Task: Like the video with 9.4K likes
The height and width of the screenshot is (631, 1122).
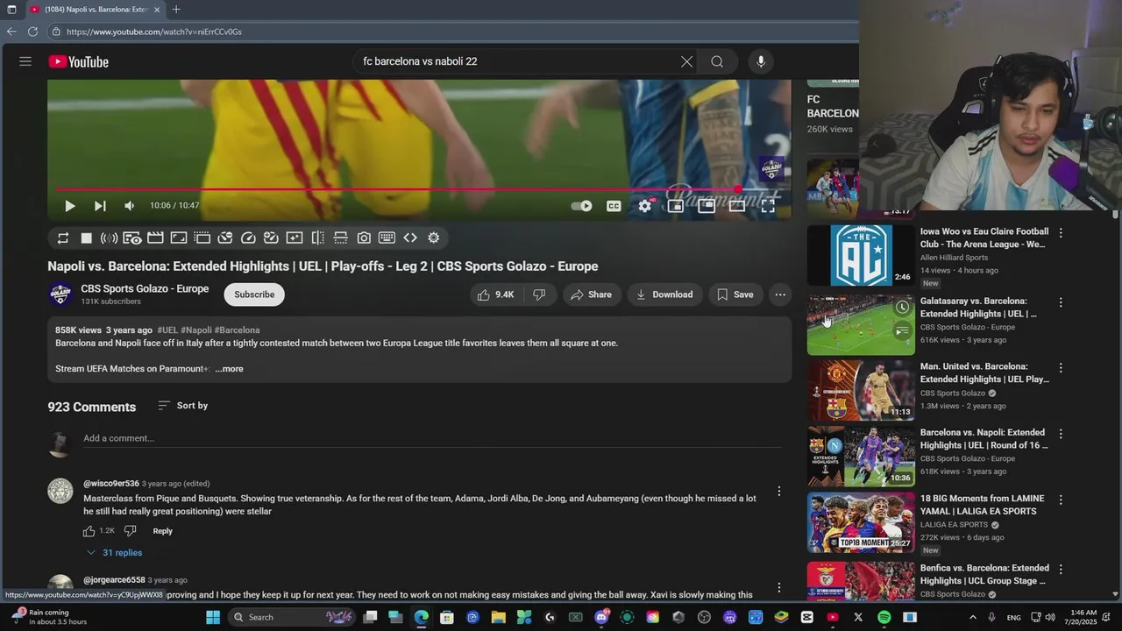Action: pos(494,294)
